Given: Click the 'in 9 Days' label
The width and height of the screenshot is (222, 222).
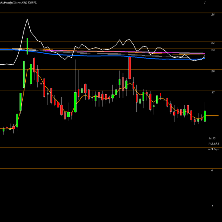Looking at the screenshot, I should [x=214, y=149].
